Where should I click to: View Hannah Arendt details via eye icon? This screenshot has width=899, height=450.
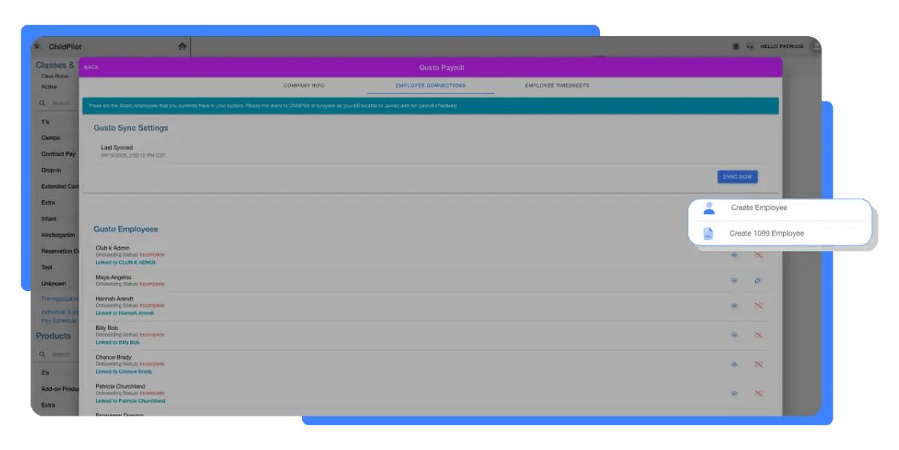734,306
